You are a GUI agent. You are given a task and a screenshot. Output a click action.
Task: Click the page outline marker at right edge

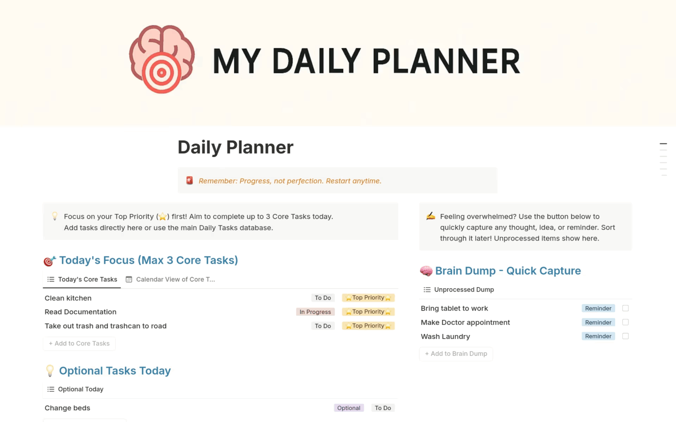point(663,144)
